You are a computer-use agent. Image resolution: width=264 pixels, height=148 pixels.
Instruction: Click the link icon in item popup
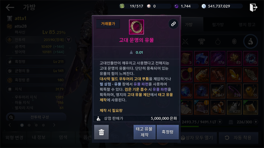point(174,24)
